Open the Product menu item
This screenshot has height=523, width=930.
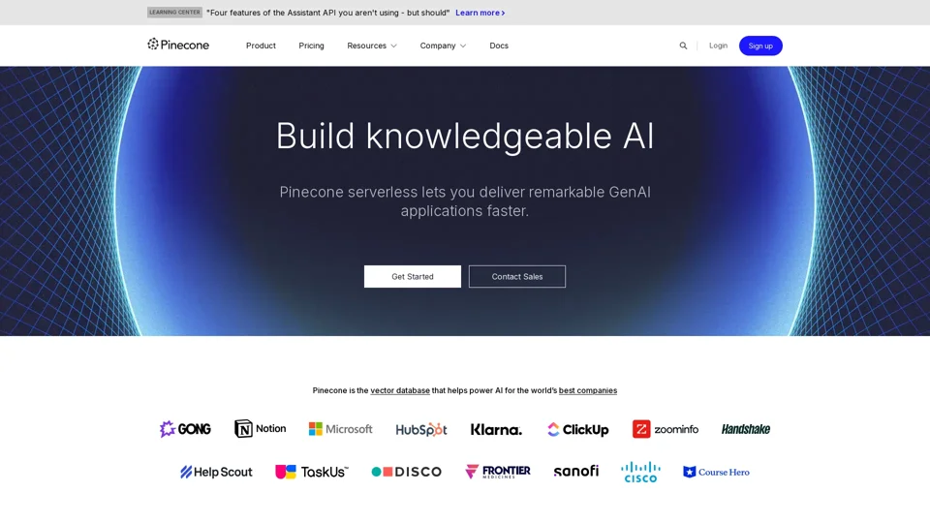[x=261, y=46]
